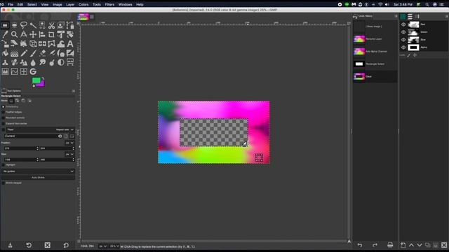The width and height of the screenshot is (449, 252).
Task: Swap foreground and background colors
Action: (43, 78)
